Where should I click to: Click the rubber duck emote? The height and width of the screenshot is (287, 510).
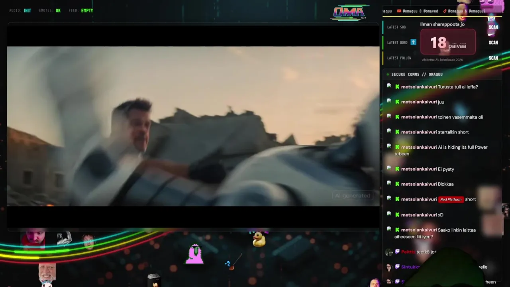tap(259, 239)
